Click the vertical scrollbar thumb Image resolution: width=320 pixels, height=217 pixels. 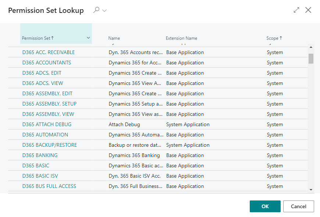pos(311,58)
